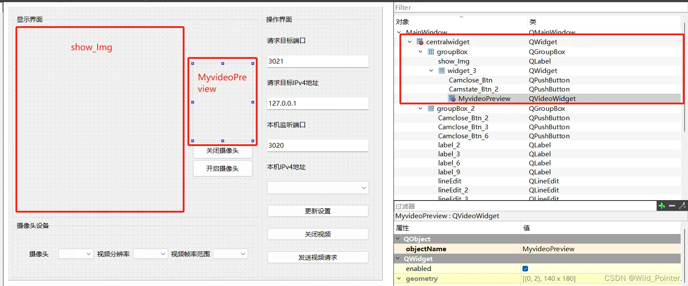Remove dynamic property with the minus icon
This screenshot has width=688, height=286.
[x=672, y=206]
